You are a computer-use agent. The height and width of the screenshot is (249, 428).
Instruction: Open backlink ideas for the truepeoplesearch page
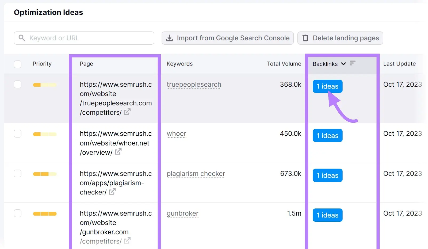327,86
